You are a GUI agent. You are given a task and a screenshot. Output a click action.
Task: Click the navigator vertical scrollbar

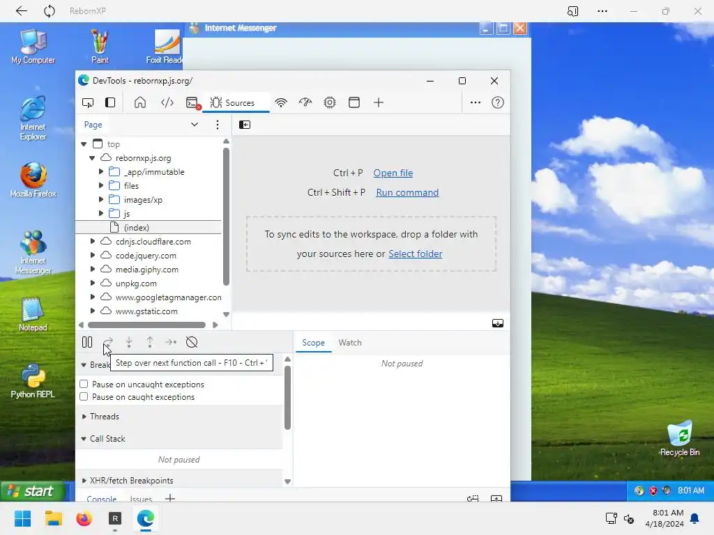(227, 217)
